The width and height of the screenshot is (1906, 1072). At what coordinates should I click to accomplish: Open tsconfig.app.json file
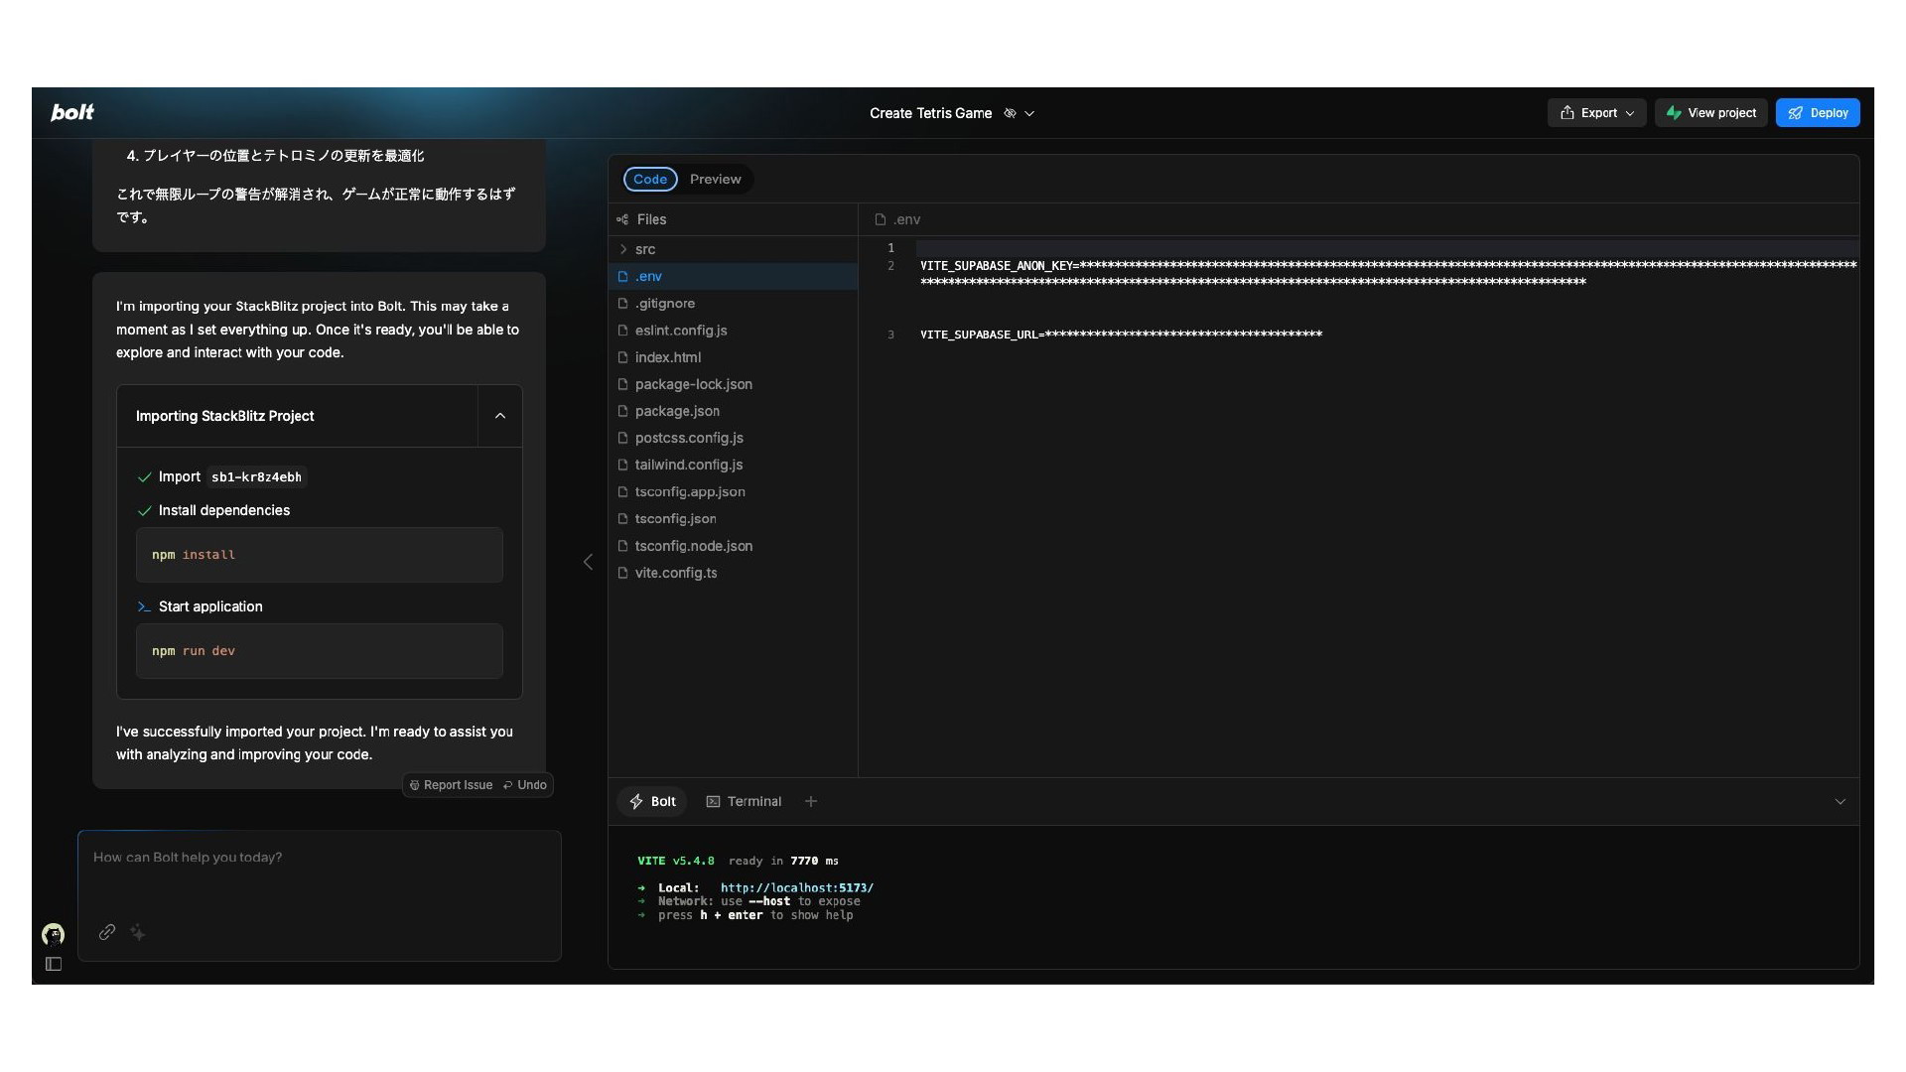733,491
